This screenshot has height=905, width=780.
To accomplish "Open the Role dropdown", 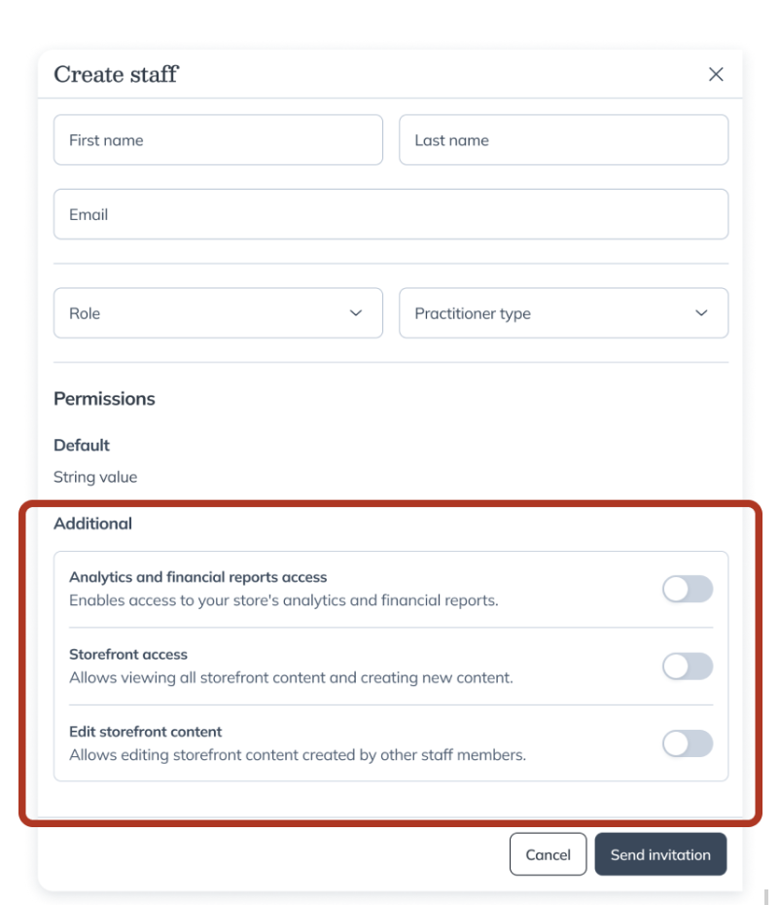I will click(x=218, y=313).
